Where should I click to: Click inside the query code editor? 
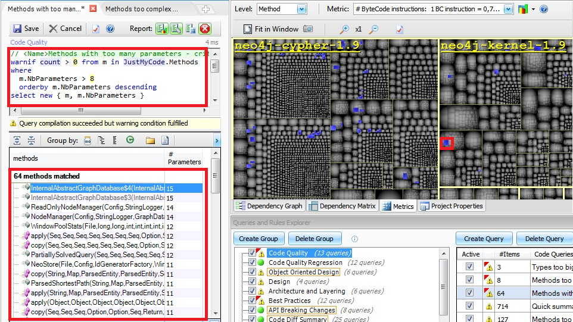[x=108, y=77]
